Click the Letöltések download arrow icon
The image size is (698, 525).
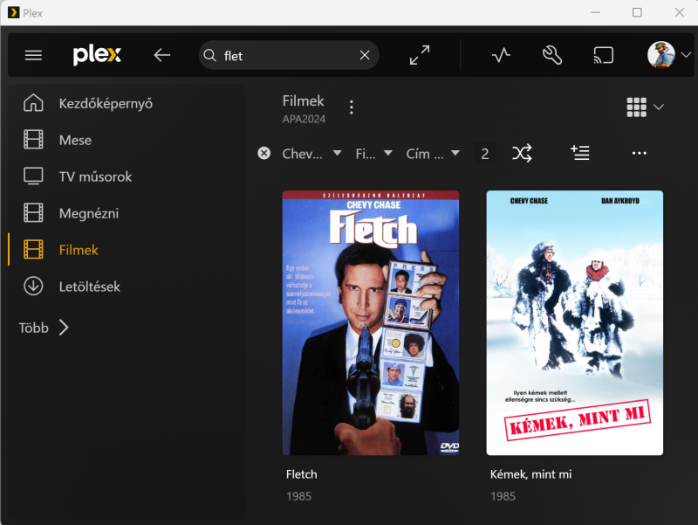point(33,287)
